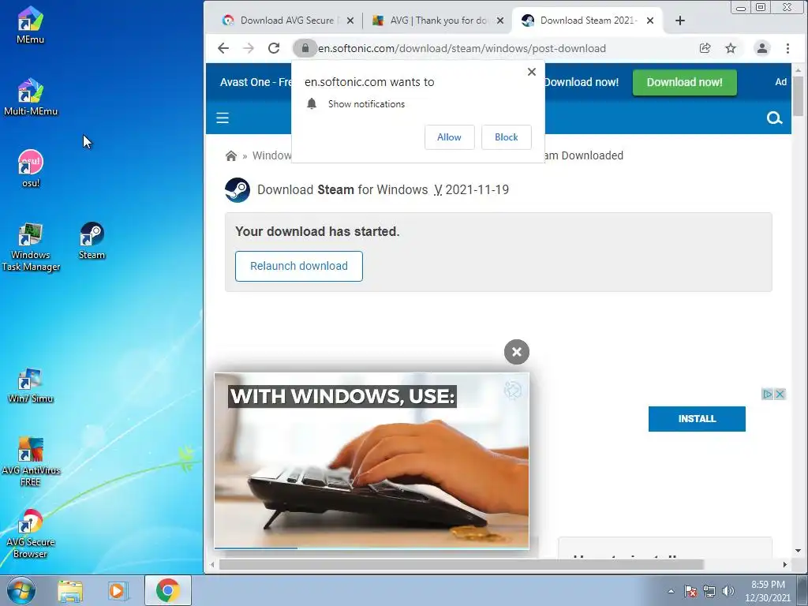
Task: Close the AVG Thank you tab
Action: 499,21
